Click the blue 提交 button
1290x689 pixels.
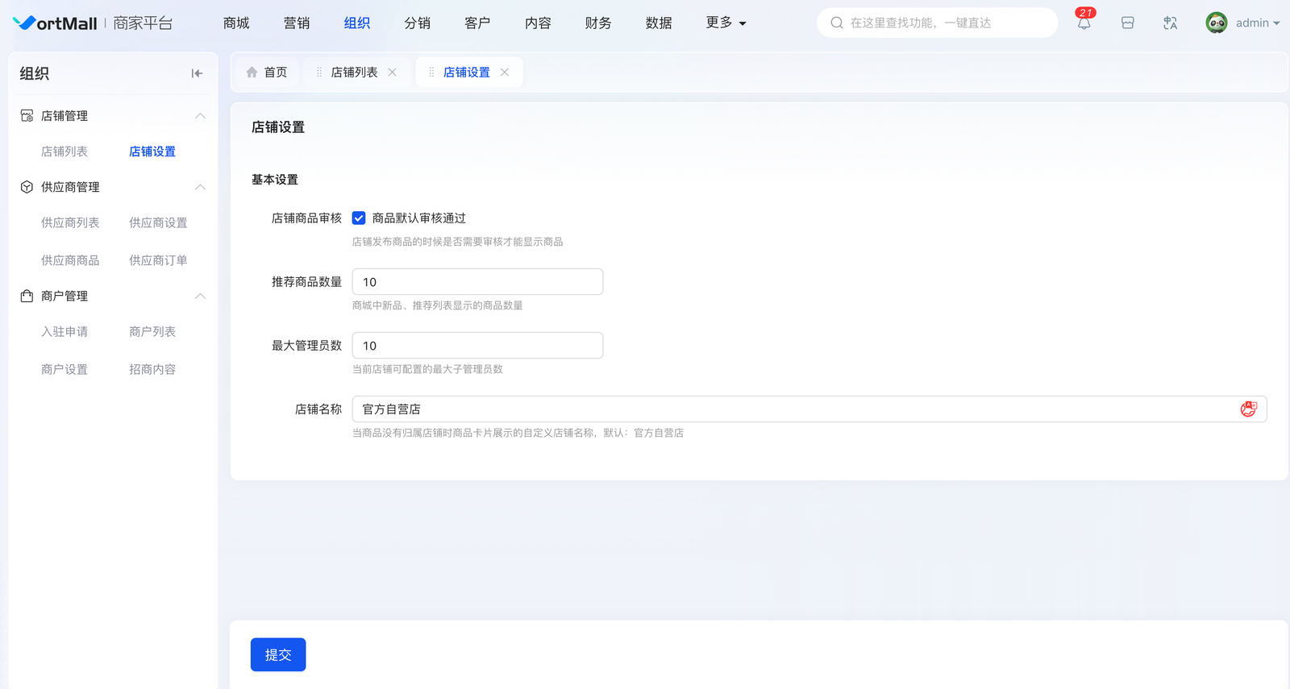(278, 654)
